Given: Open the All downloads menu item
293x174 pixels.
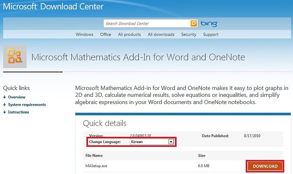Looking at the screenshot, I should (161, 35).
